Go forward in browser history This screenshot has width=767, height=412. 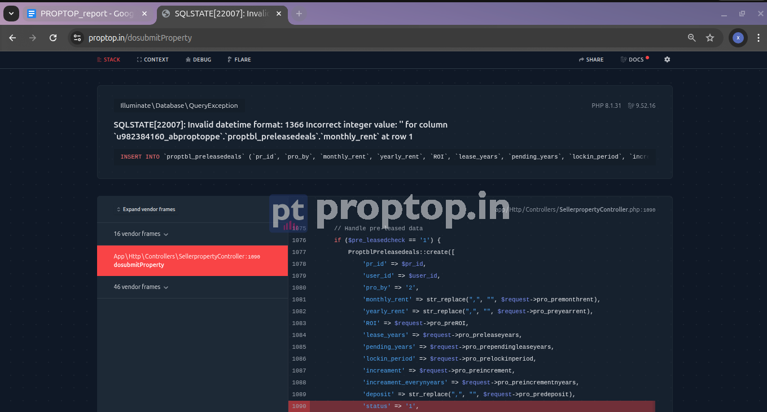(33, 38)
